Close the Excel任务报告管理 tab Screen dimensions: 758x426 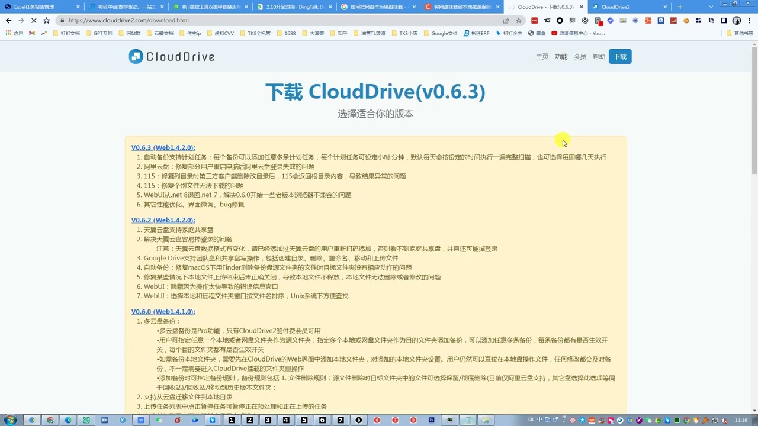(x=78, y=7)
